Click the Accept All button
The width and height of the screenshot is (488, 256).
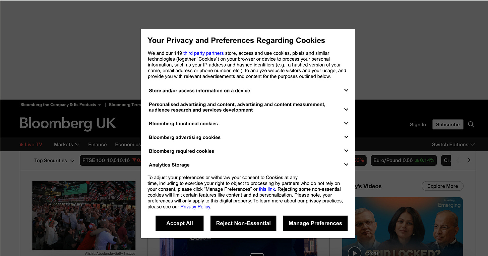coord(180,223)
